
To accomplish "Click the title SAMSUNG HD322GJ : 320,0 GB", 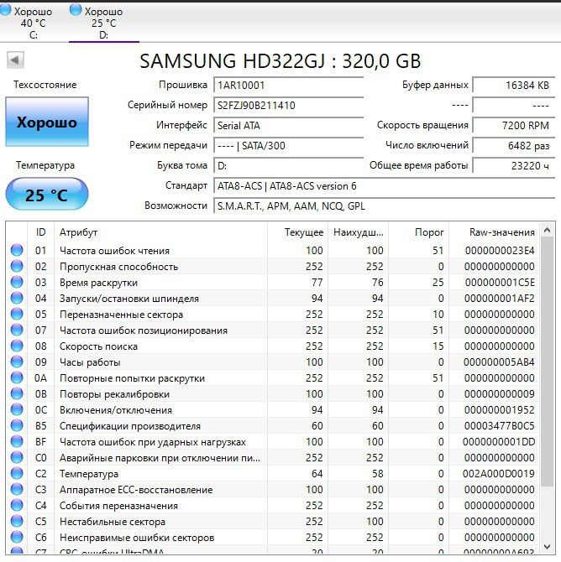I will tap(280, 61).
